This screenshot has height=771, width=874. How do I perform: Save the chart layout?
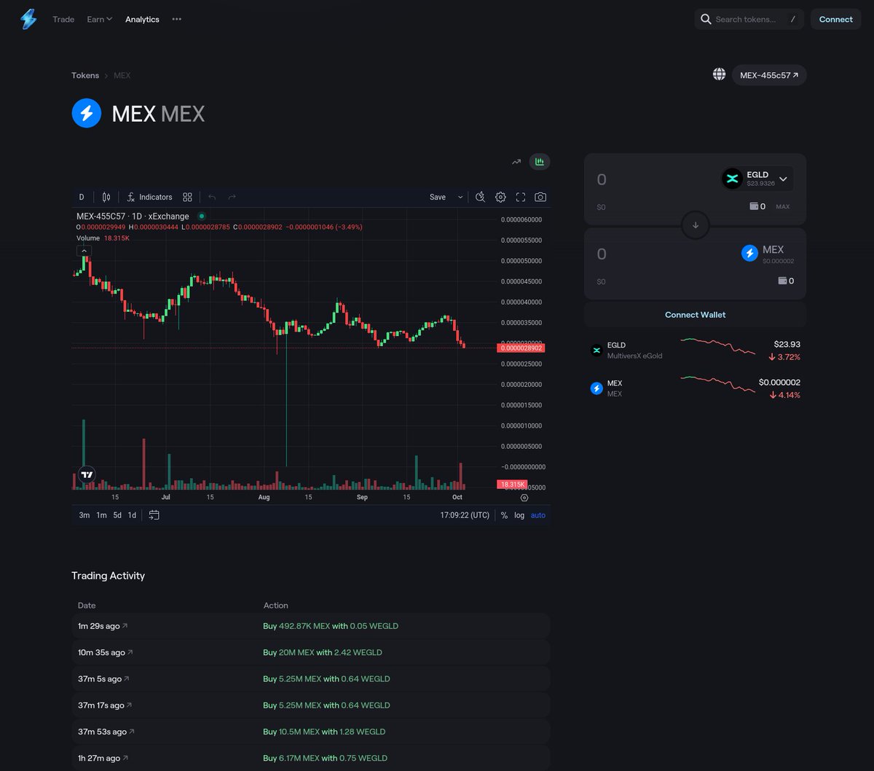[x=438, y=197]
